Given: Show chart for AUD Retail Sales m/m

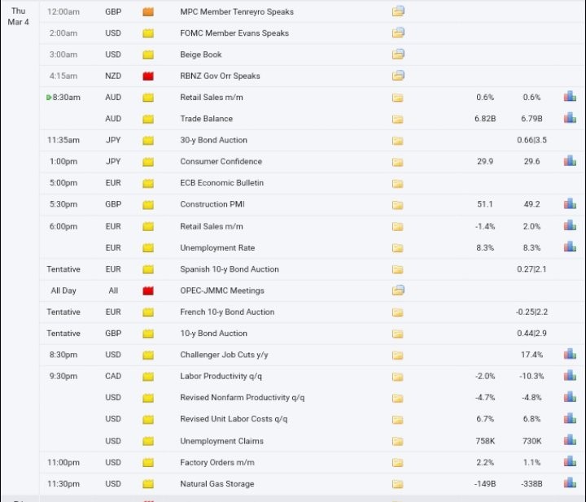Looking at the screenshot, I should coord(570,97).
